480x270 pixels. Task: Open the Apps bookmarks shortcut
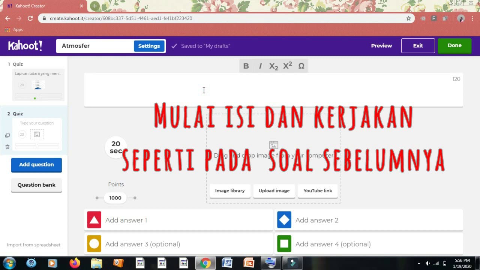(14, 30)
